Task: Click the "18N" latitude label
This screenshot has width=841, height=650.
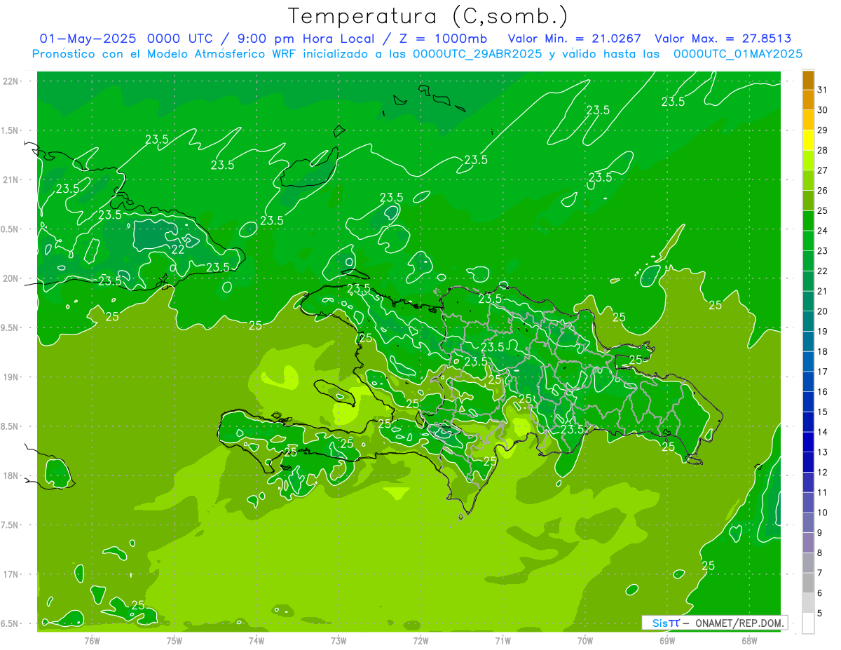Action: [11, 475]
